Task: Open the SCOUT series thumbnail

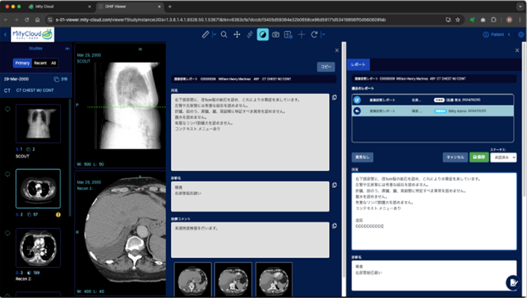Action: click(39, 124)
